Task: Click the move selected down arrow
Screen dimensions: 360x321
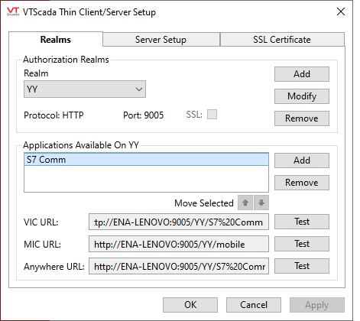Action: (261, 203)
